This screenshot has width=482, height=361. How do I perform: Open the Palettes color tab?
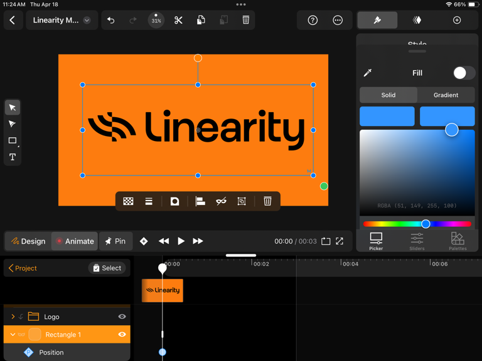click(x=458, y=241)
